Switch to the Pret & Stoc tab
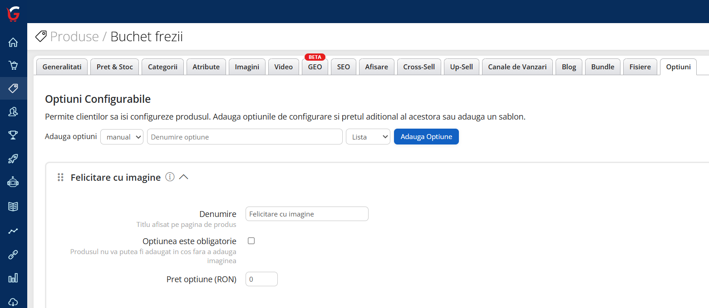The height and width of the screenshot is (308, 709). 115,67
